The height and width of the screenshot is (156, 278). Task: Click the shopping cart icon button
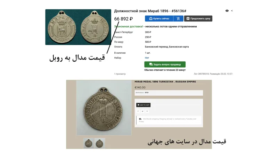pyautogui.click(x=178, y=19)
